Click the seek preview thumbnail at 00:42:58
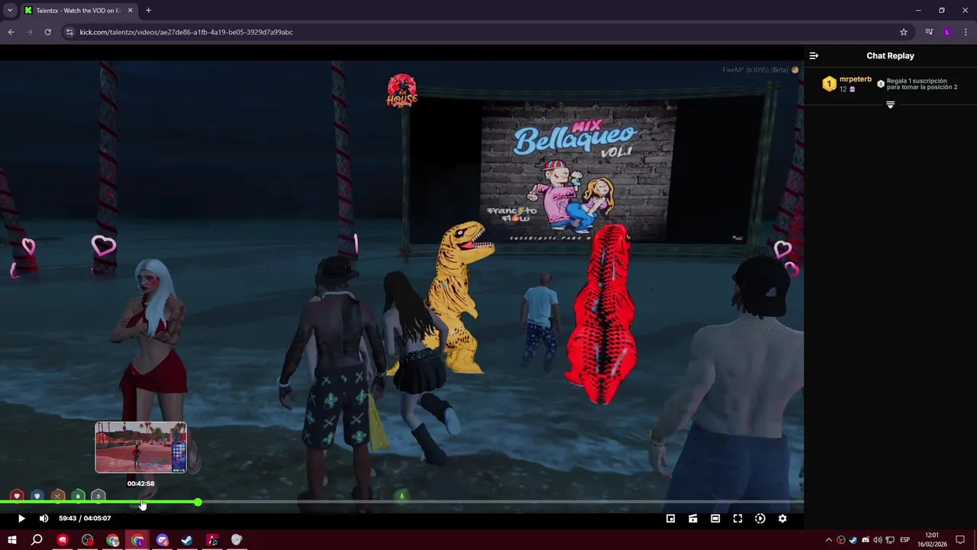The height and width of the screenshot is (550, 977). pyautogui.click(x=140, y=448)
